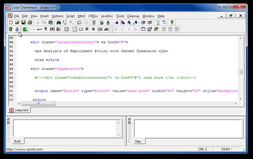Close the Project panel with its X button
Image resolution: width=253 pixels, height=159 pixels.
click(129, 119)
